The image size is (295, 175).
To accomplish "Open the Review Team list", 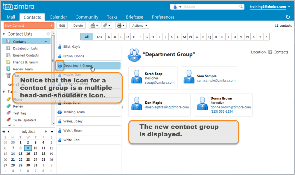I will tap(23, 69).
